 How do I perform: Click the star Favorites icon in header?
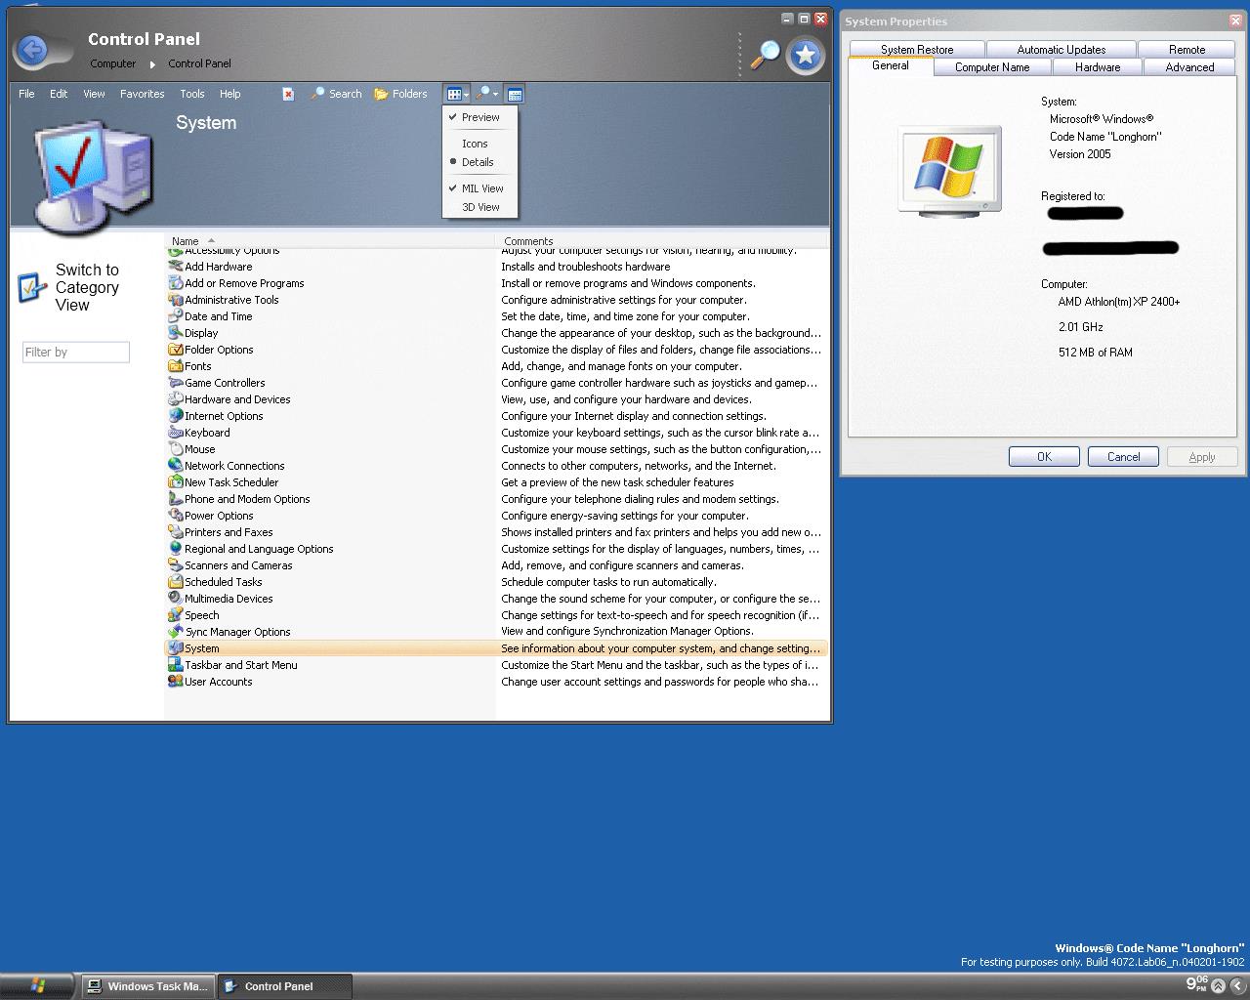point(806,56)
